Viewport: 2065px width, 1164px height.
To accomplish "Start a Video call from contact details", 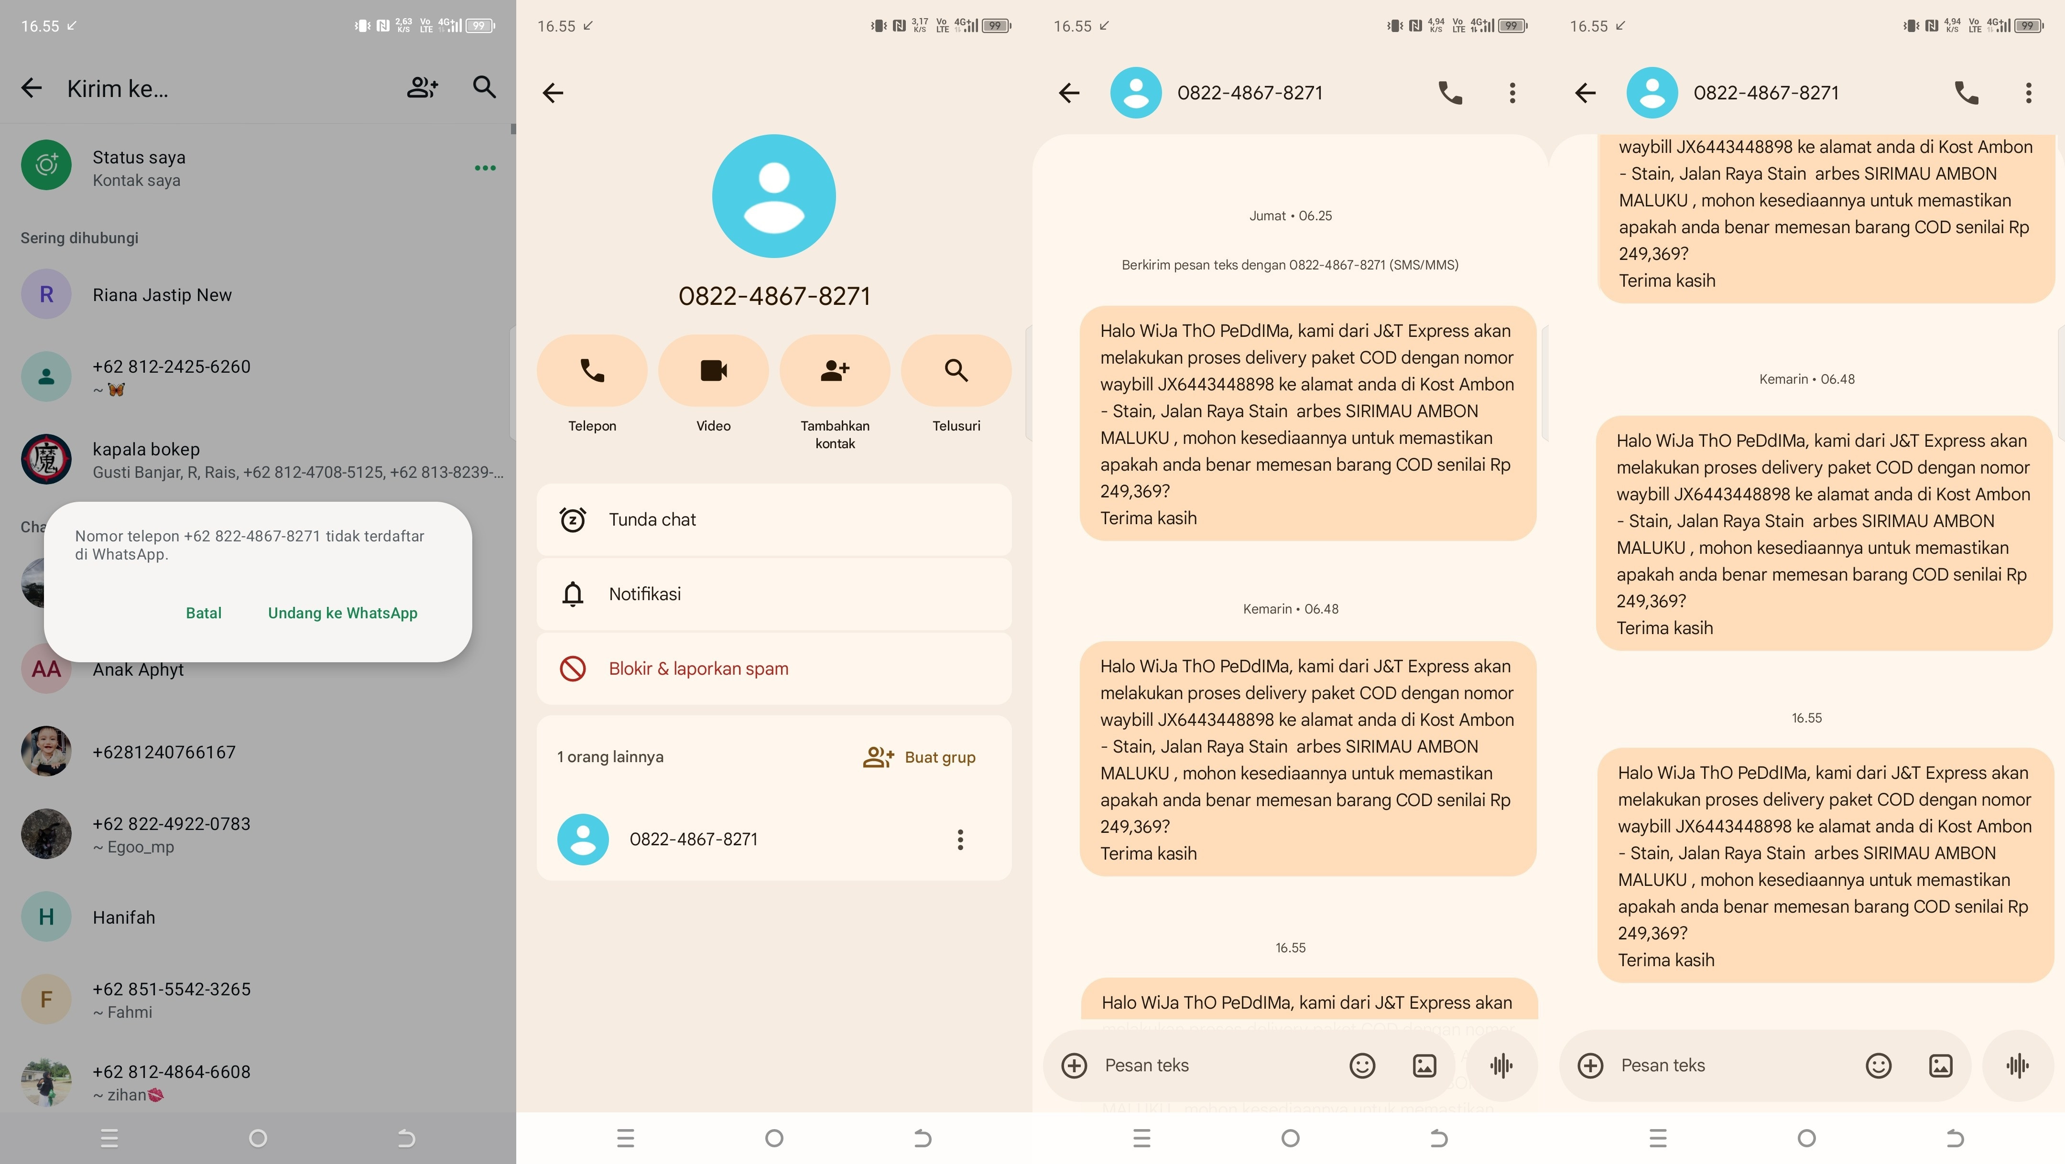I will pos(713,371).
